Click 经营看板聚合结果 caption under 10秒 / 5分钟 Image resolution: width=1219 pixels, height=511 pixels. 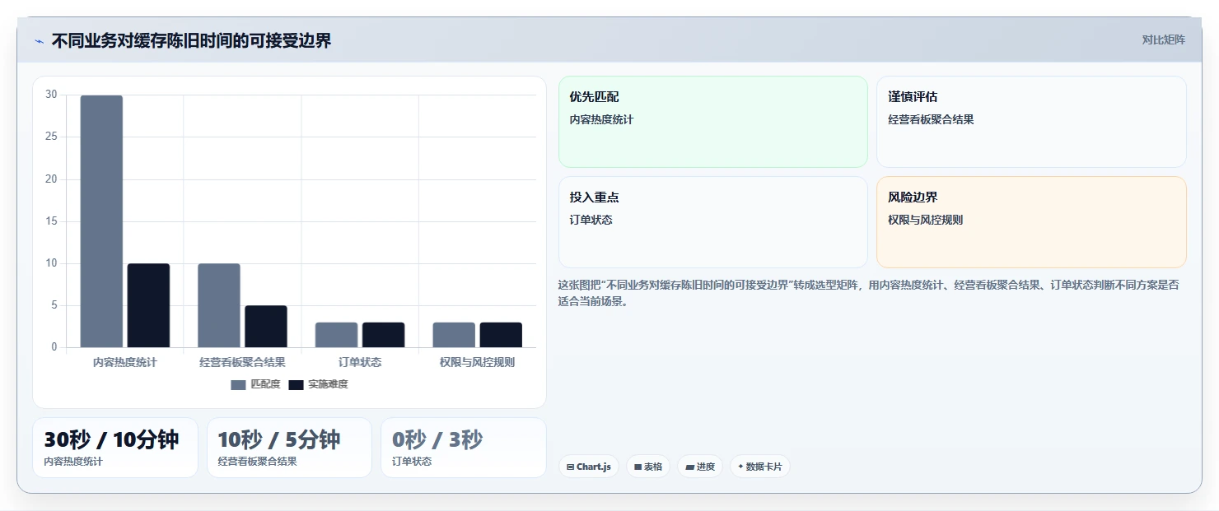point(257,462)
